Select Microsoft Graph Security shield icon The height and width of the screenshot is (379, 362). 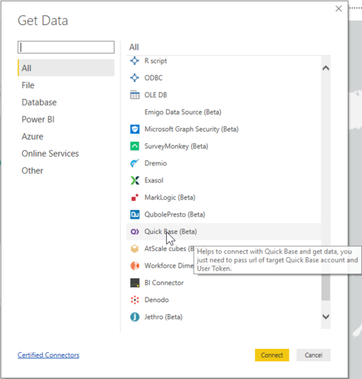(134, 129)
